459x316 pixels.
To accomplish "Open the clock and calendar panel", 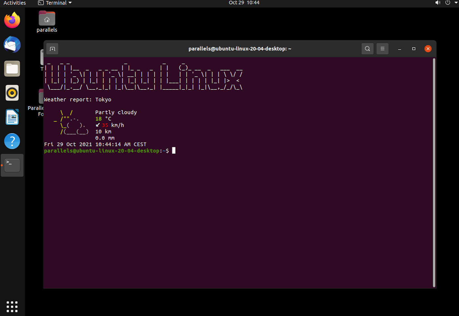I will 244,3.
